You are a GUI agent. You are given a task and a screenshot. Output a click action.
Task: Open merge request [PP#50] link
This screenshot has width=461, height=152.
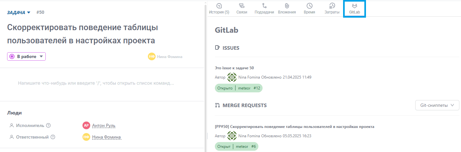(x=294, y=126)
